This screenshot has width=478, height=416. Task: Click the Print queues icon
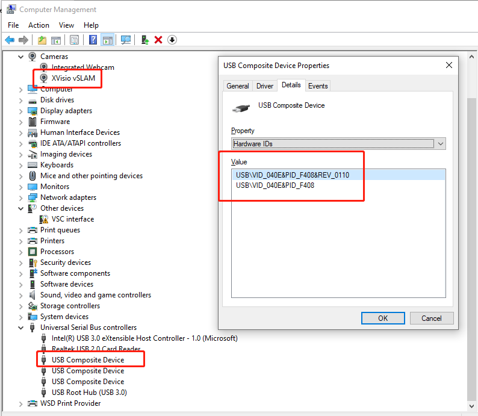click(33, 230)
